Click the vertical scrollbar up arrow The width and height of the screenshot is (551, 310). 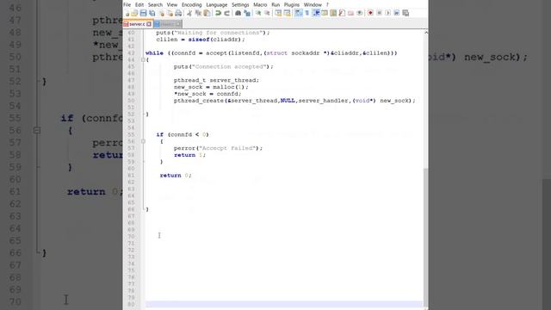[426, 33]
